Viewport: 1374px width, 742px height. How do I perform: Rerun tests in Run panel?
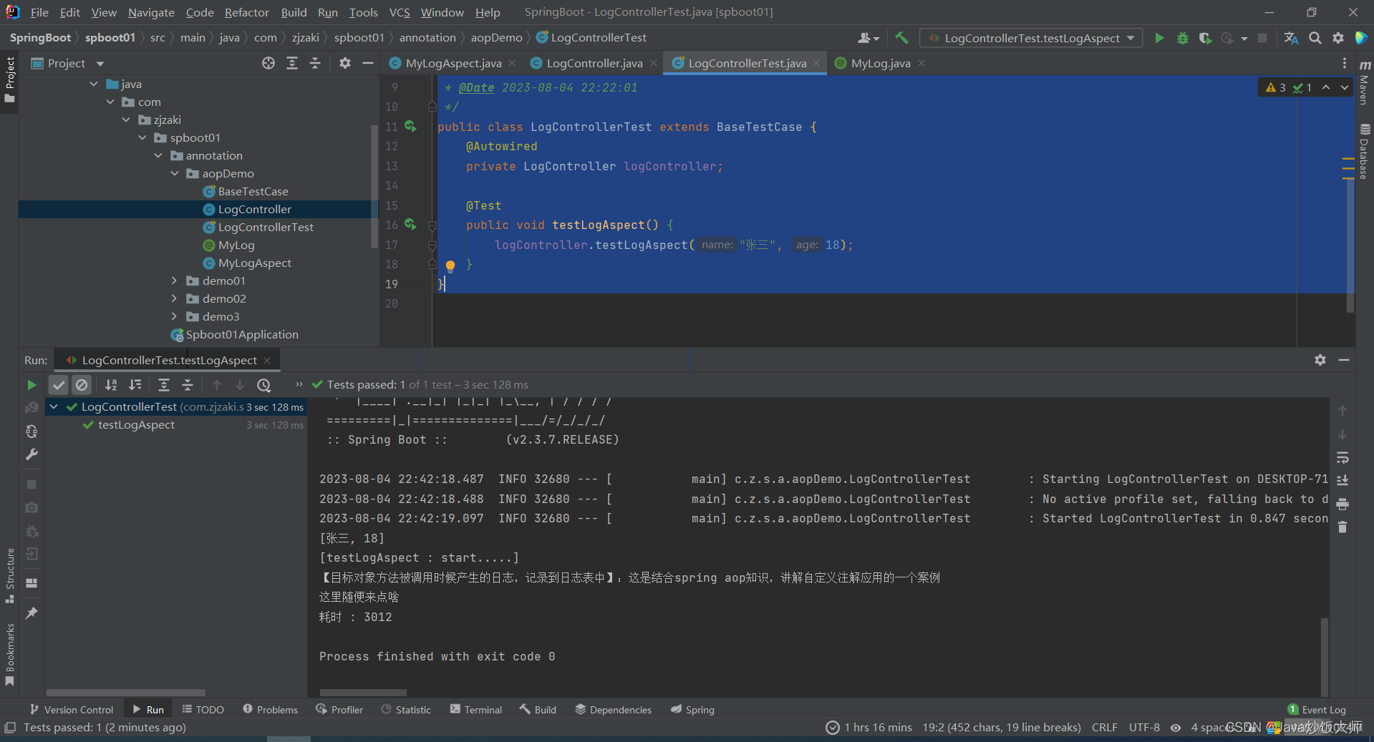coord(32,385)
